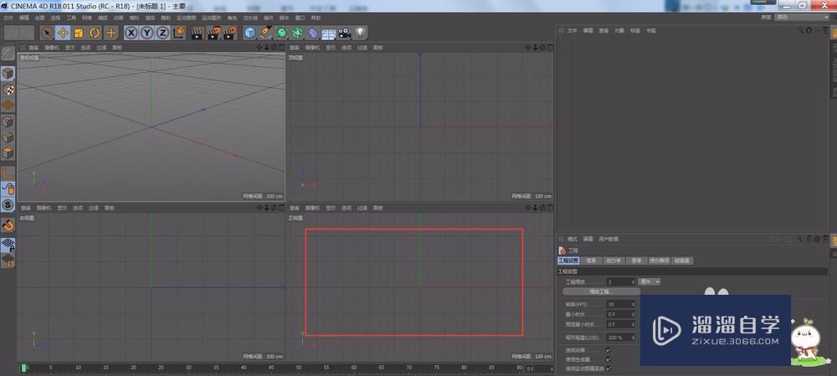The width and height of the screenshot is (837, 376).
Task: Click the green array modeling icon
Action: point(297,33)
